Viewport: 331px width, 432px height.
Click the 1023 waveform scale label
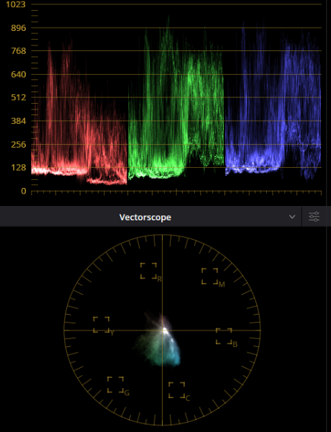pyautogui.click(x=16, y=4)
